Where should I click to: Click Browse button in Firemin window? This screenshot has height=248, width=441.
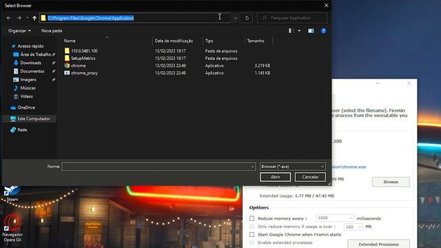[x=391, y=182]
